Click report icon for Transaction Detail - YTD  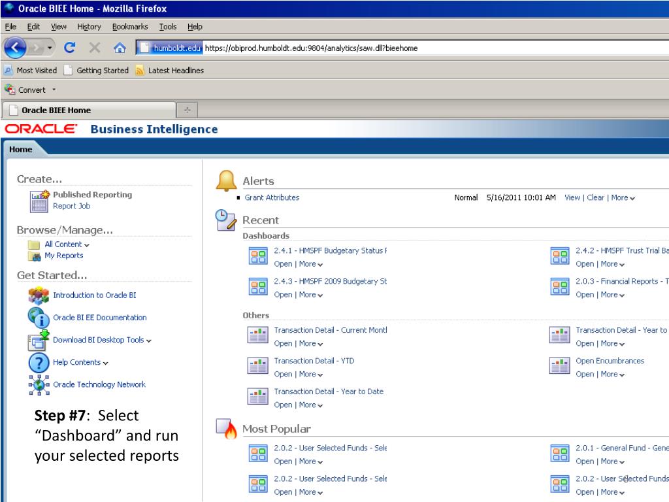[x=258, y=366]
